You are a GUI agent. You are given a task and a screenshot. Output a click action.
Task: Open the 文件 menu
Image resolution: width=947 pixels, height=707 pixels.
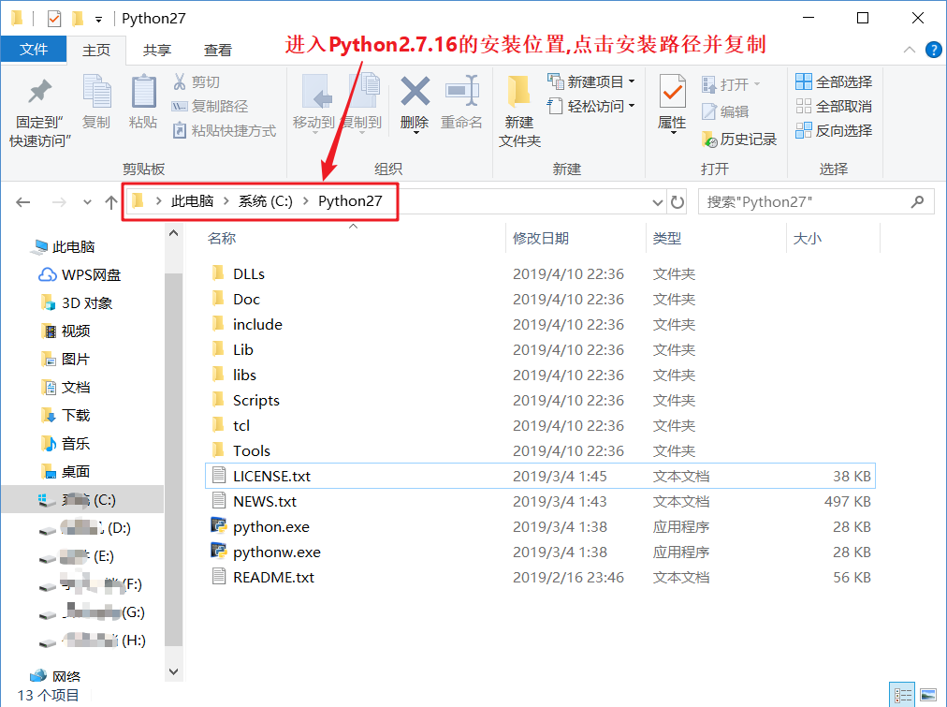click(34, 51)
